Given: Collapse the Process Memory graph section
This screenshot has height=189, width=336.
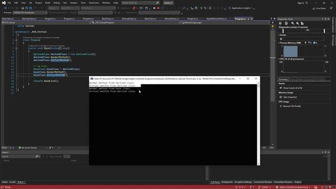Looking at the screenshot, I should [279, 43].
